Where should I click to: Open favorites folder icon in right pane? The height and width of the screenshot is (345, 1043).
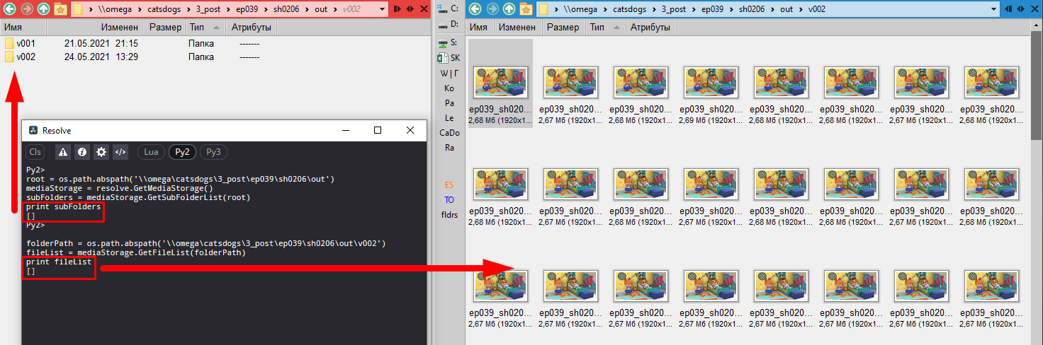[526, 9]
